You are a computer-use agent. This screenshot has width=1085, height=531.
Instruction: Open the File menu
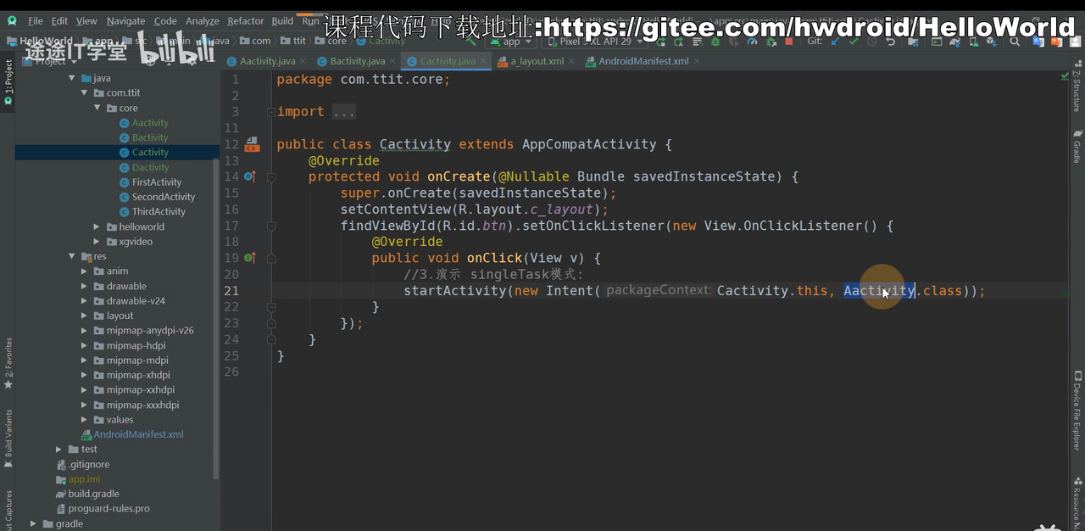click(x=36, y=20)
